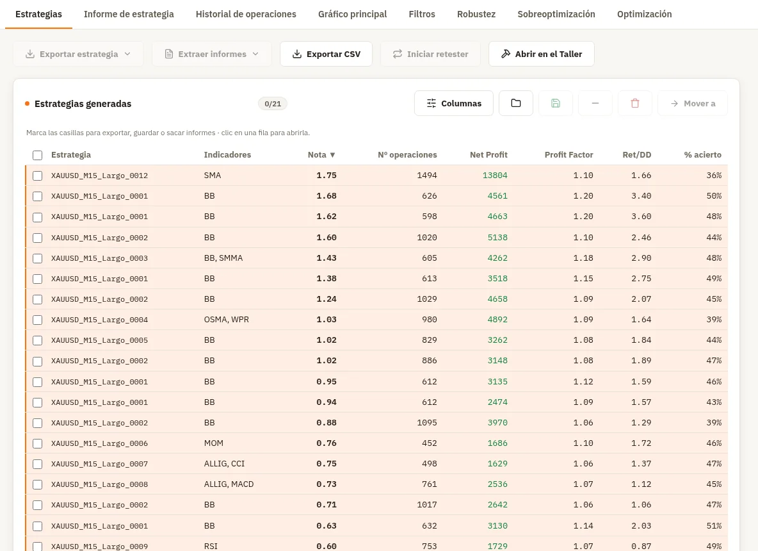Click Net Profit value 13804
Viewport: 758px width, 551px height.
click(x=495, y=175)
